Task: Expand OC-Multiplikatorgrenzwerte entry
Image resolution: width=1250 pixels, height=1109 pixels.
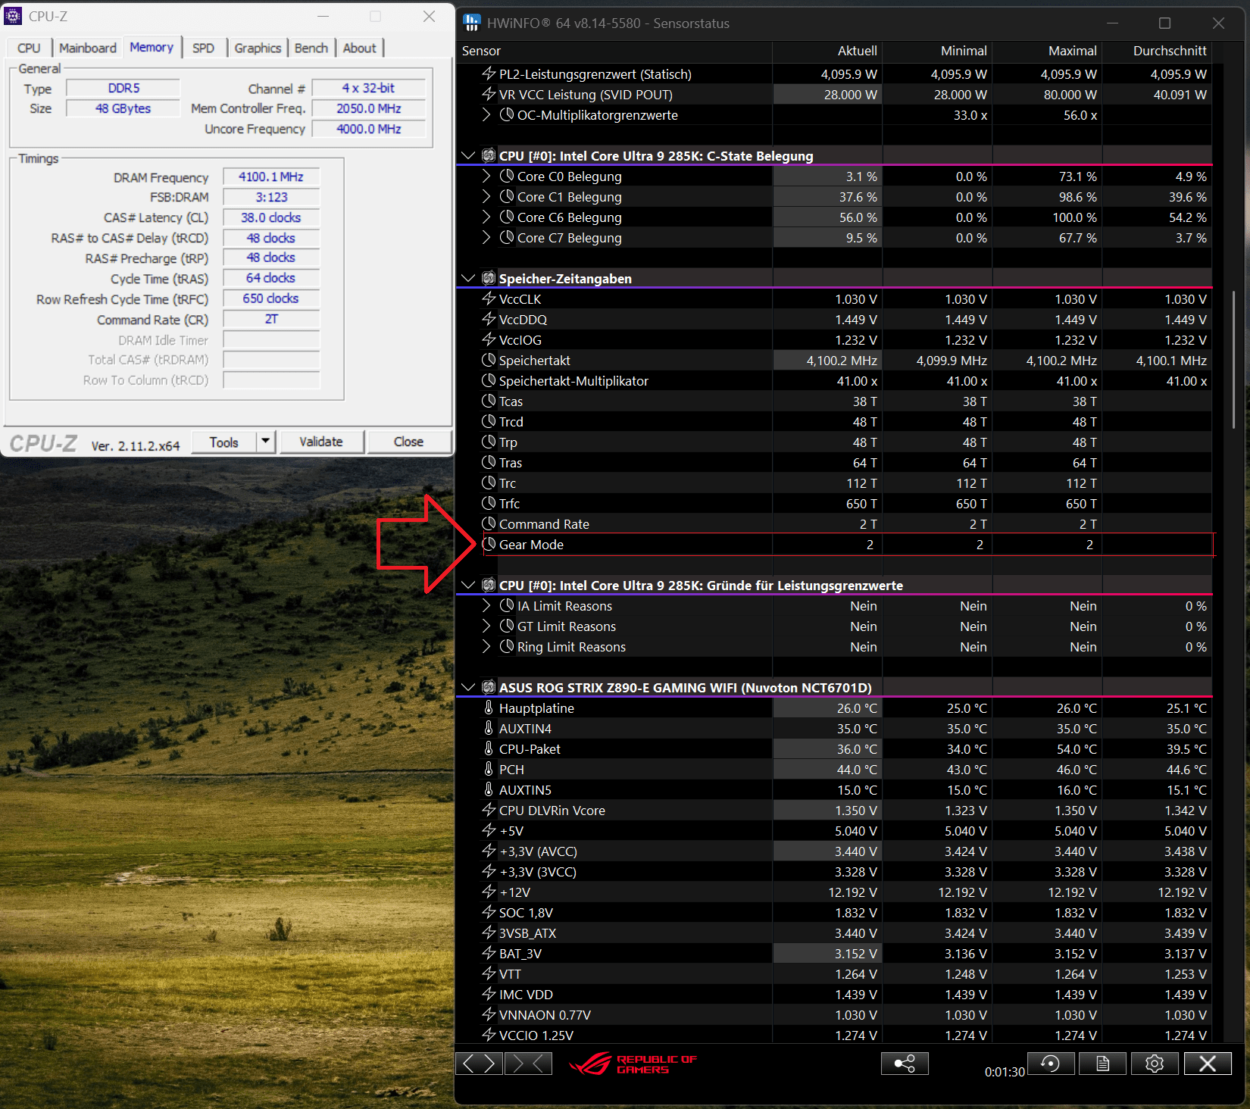Action: tap(486, 114)
